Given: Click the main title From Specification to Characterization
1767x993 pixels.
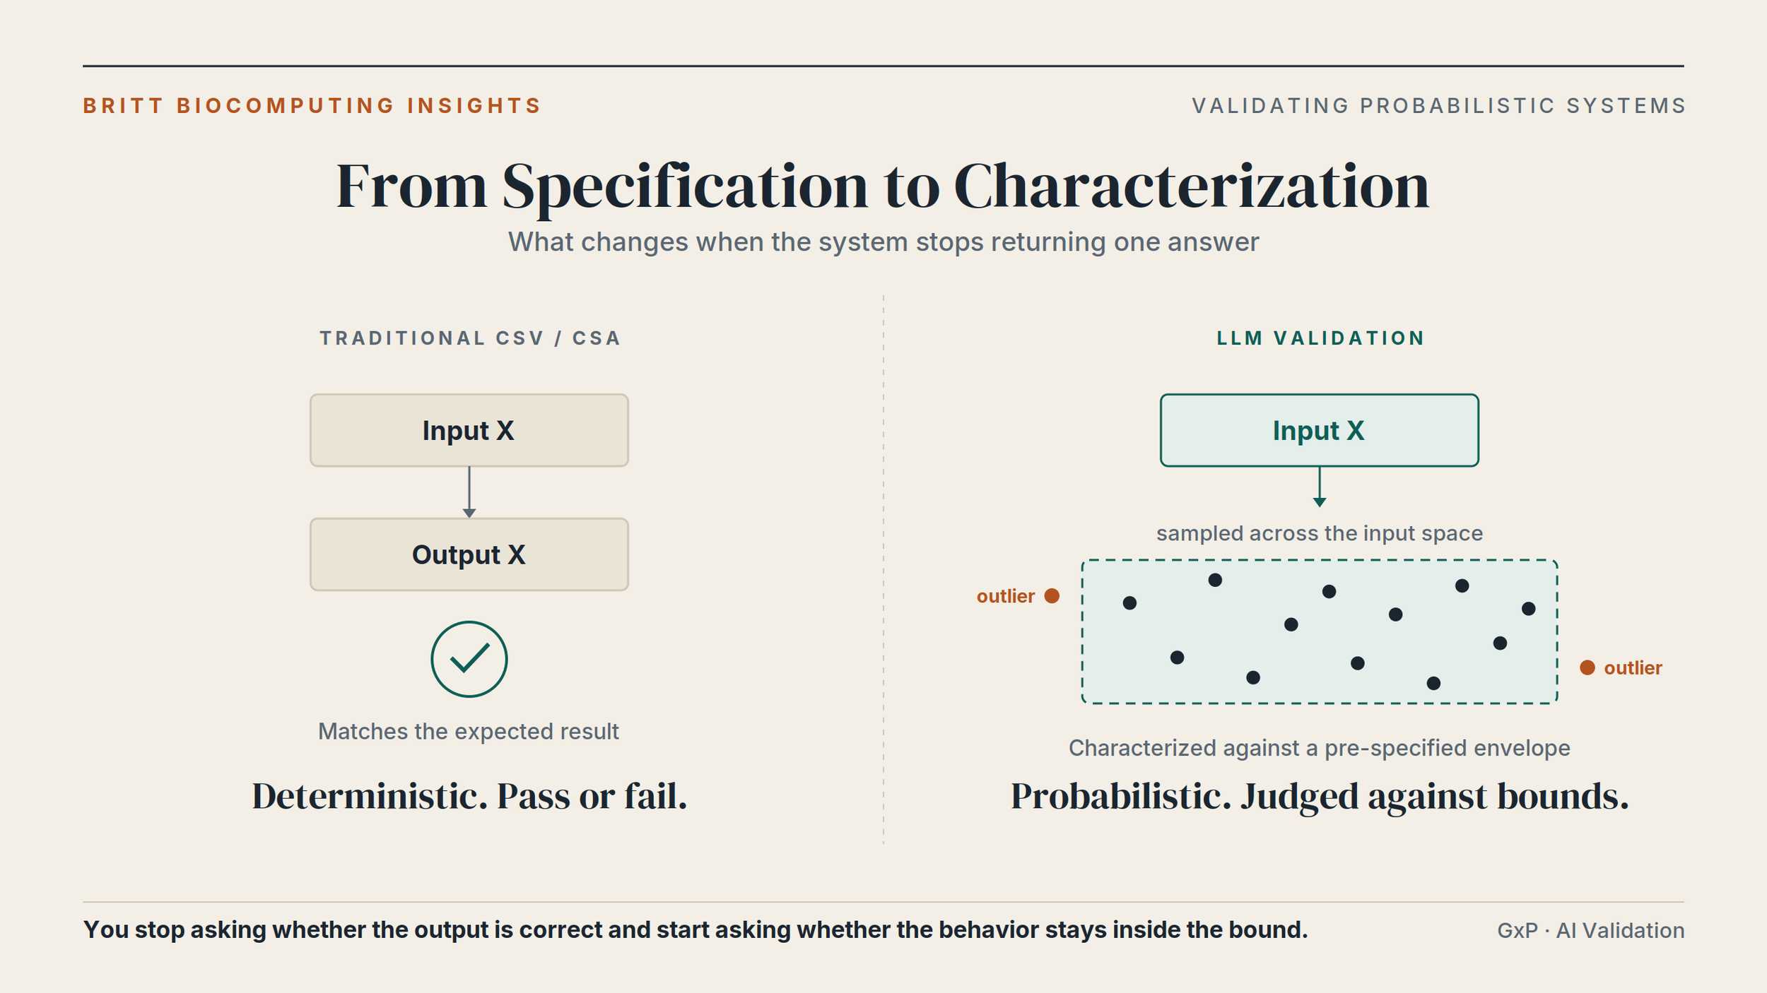Looking at the screenshot, I should coord(883,186).
